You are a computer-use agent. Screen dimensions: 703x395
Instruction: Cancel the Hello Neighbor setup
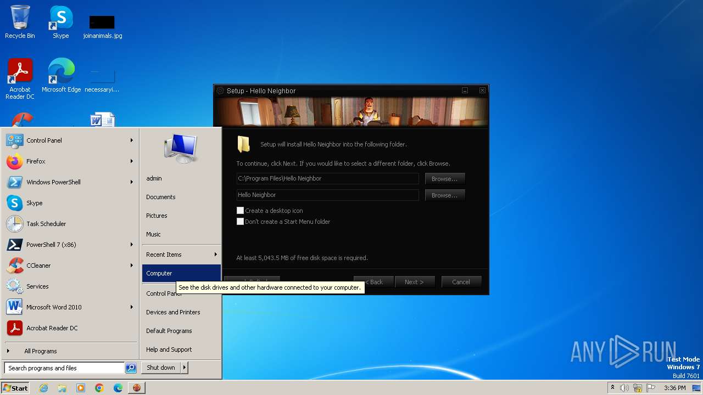click(461, 282)
